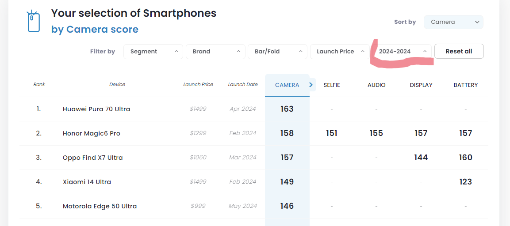Open Oppo Find X7 Ultra link
This screenshot has height=226, width=510.
point(93,158)
